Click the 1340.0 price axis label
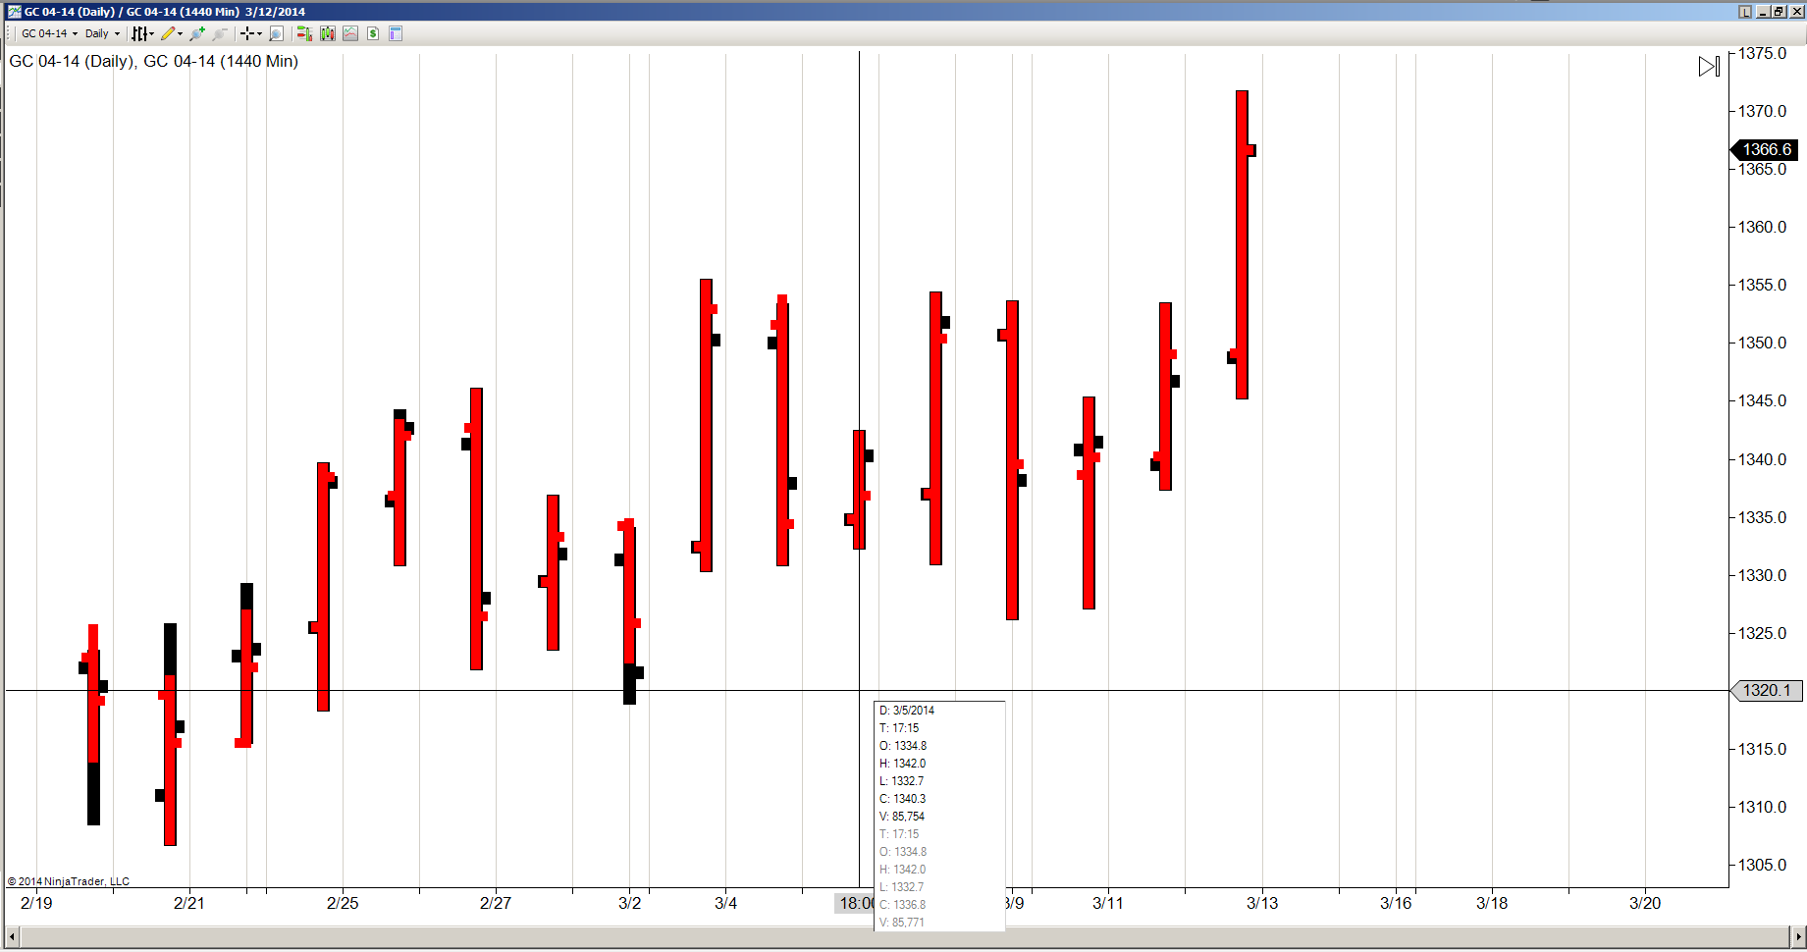This screenshot has width=1807, height=952. pyautogui.click(x=1763, y=459)
